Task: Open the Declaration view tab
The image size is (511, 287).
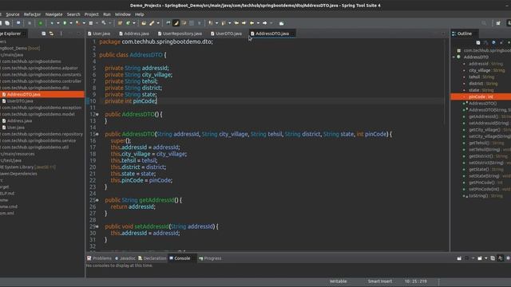Action: [x=153, y=258]
